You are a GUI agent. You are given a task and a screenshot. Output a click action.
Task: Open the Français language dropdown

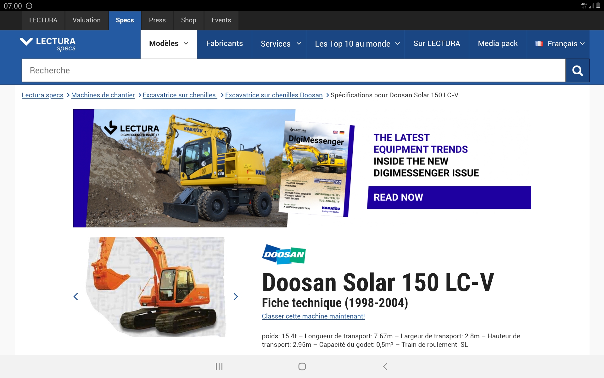(558, 44)
